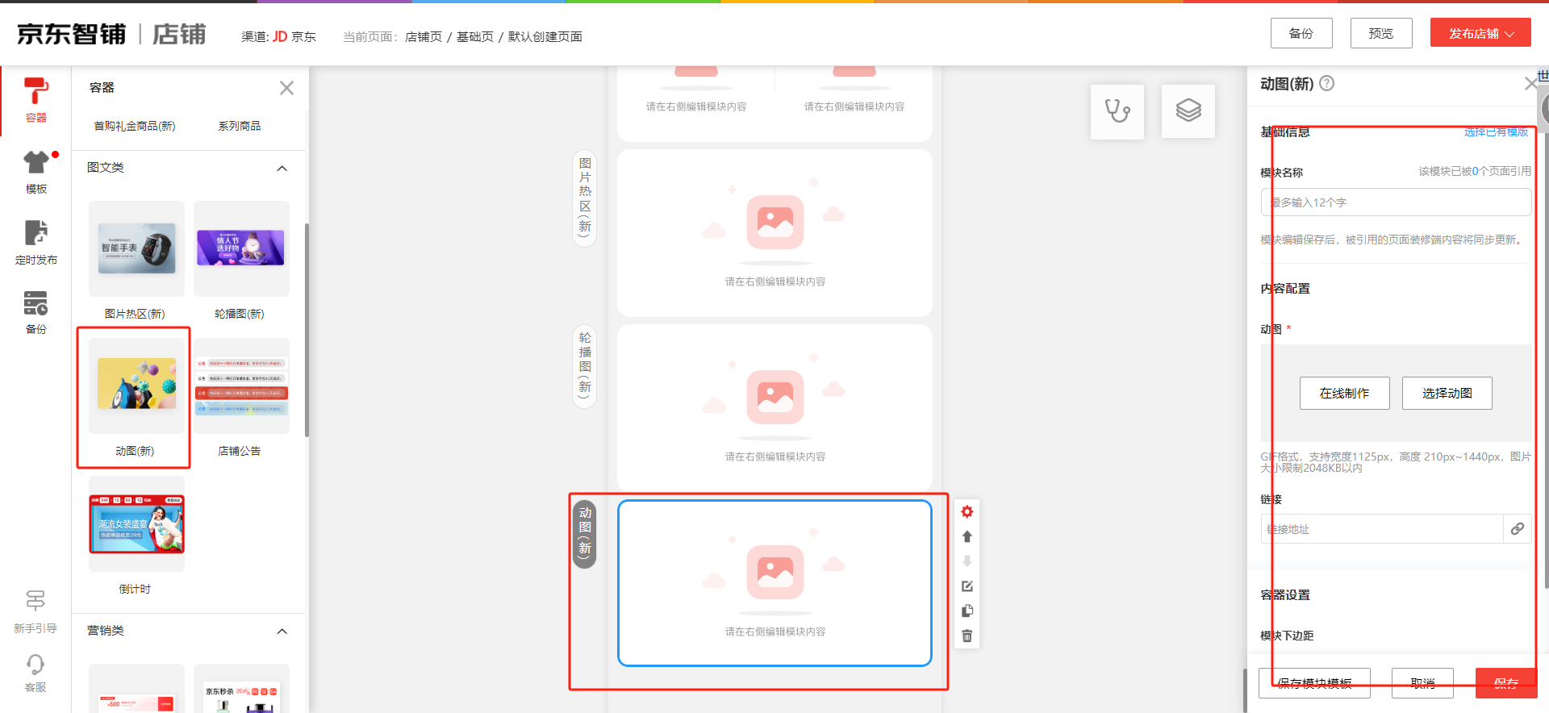Open the 定时发布 scheduled publish panel
1549x713 pixels.
(35, 242)
